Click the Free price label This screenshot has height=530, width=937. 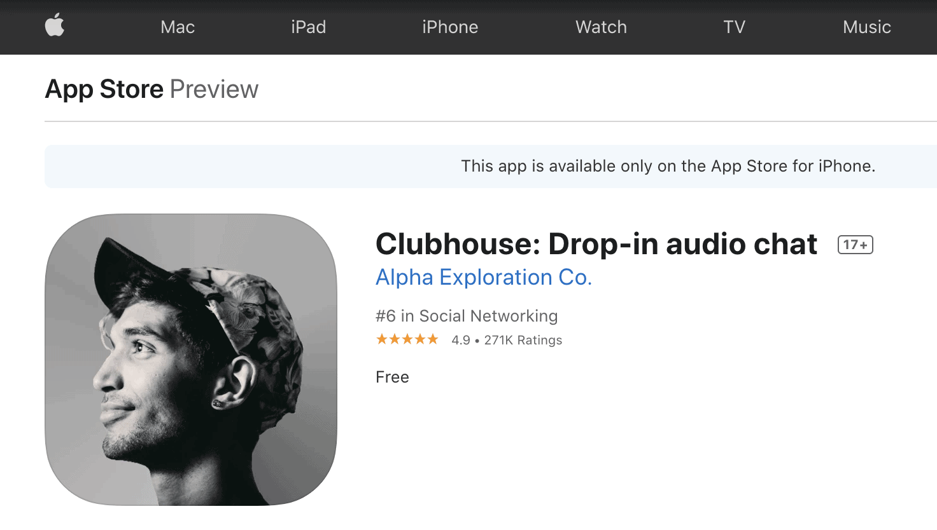(392, 377)
